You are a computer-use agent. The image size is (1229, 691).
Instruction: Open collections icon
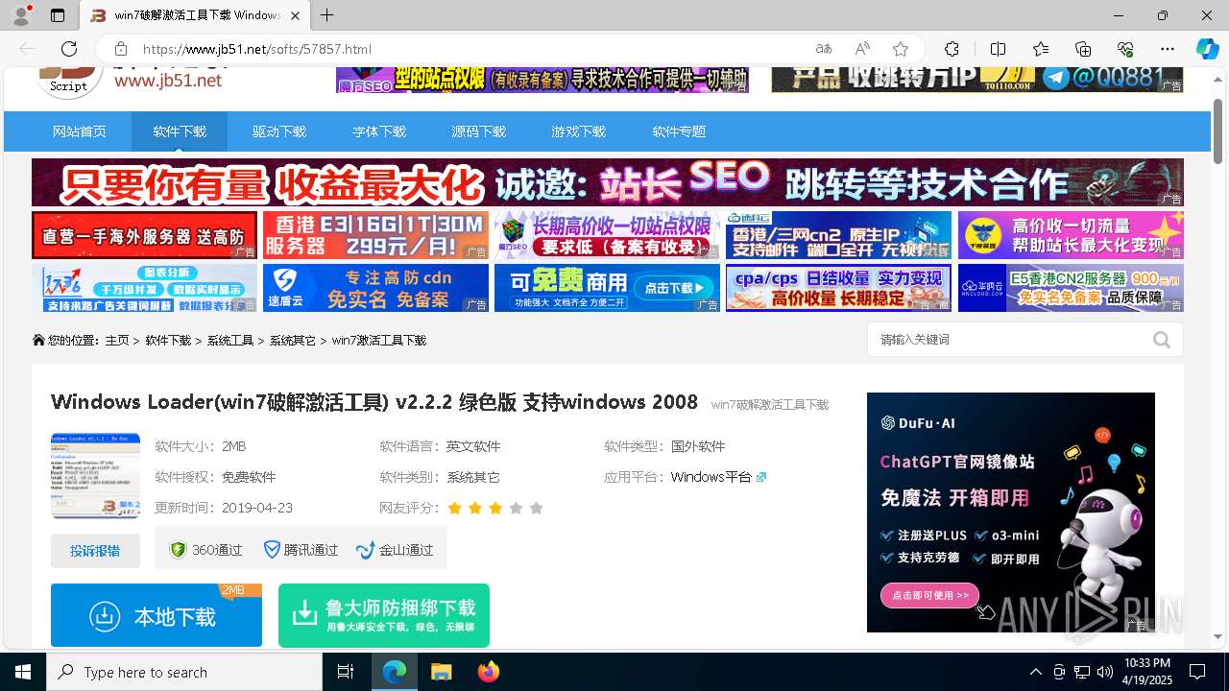[x=1083, y=49]
